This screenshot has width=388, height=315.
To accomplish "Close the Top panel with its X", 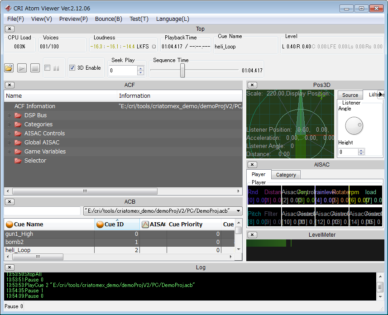I will tap(10, 29).
